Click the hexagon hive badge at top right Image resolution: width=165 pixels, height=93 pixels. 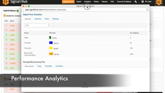pos(159,3)
